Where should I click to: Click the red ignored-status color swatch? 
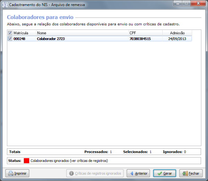click(26, 161)
